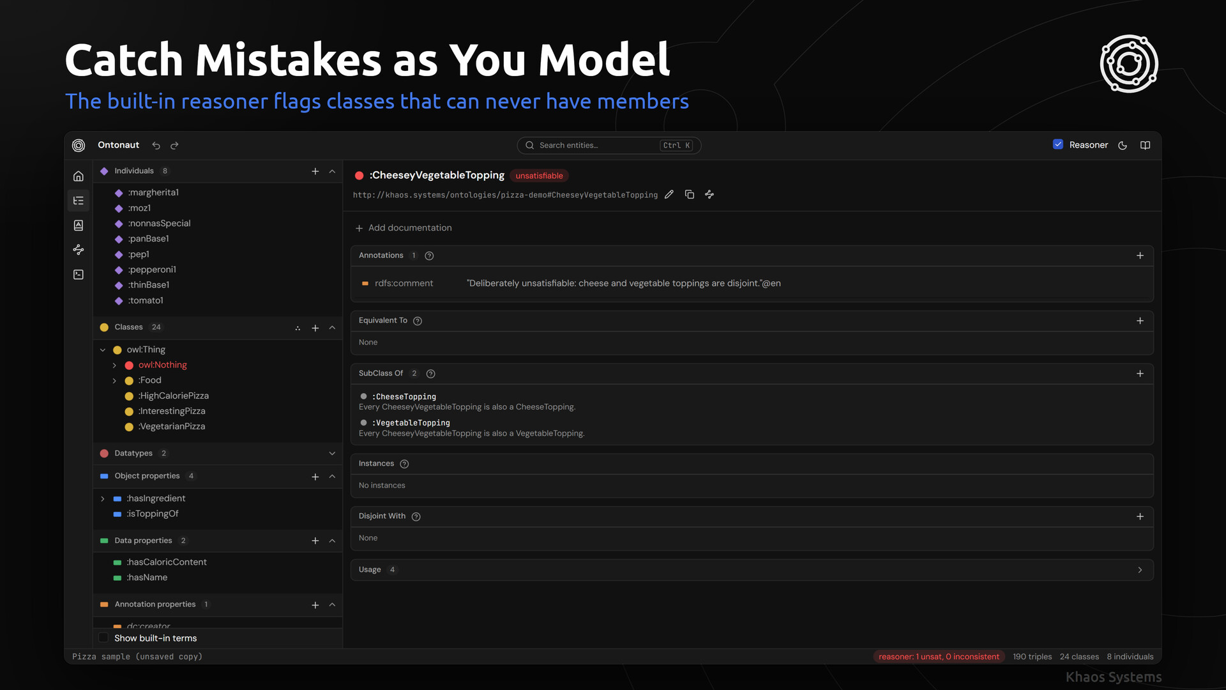1226x690 pixels.
Task: Open the entity tree view sidebar icon
Action: click(79, 201)
